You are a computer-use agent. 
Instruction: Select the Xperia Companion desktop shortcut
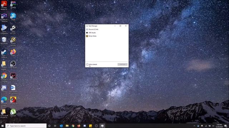coord(4,30)
